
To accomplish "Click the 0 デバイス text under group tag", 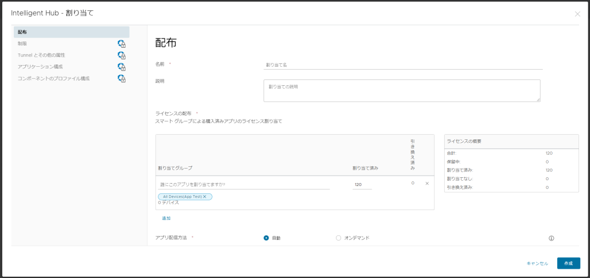I will [x=168, y=203].
